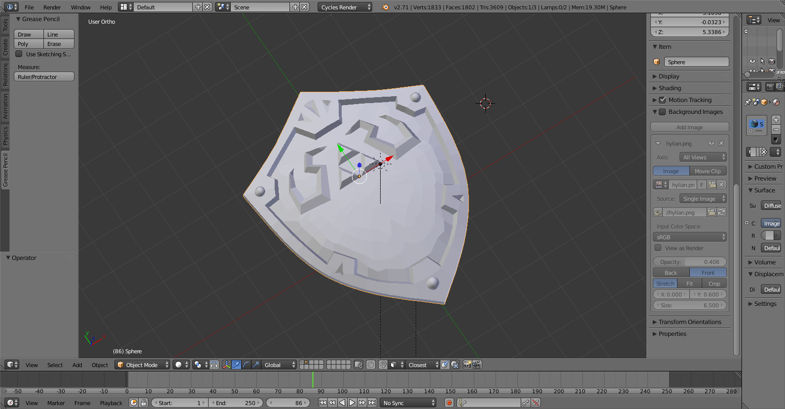The height and width of the screenshot is (409, 785).
Task: Click the OpenGL render image camera icon
Action: (467, 365)
